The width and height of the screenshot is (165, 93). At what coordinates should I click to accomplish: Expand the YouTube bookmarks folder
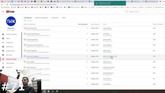coord(92,7)
